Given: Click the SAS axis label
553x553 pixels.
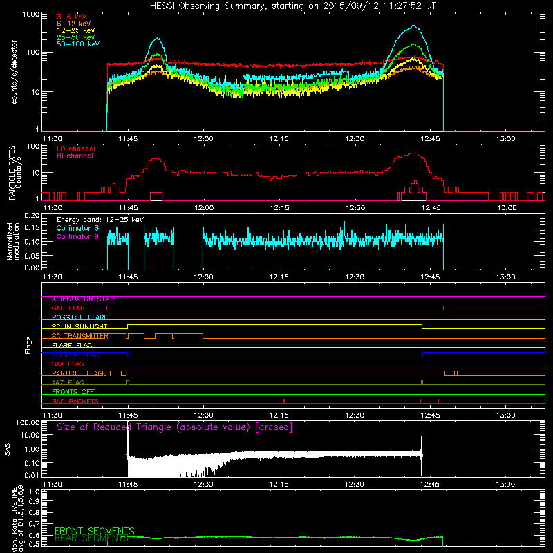Looking at the screenshot, I should coord(8,449).
